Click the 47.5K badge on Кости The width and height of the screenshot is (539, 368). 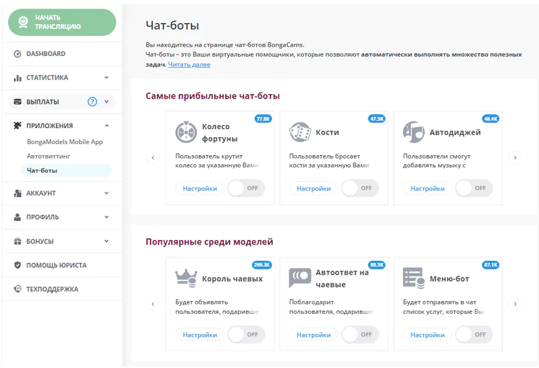point(377,119)
